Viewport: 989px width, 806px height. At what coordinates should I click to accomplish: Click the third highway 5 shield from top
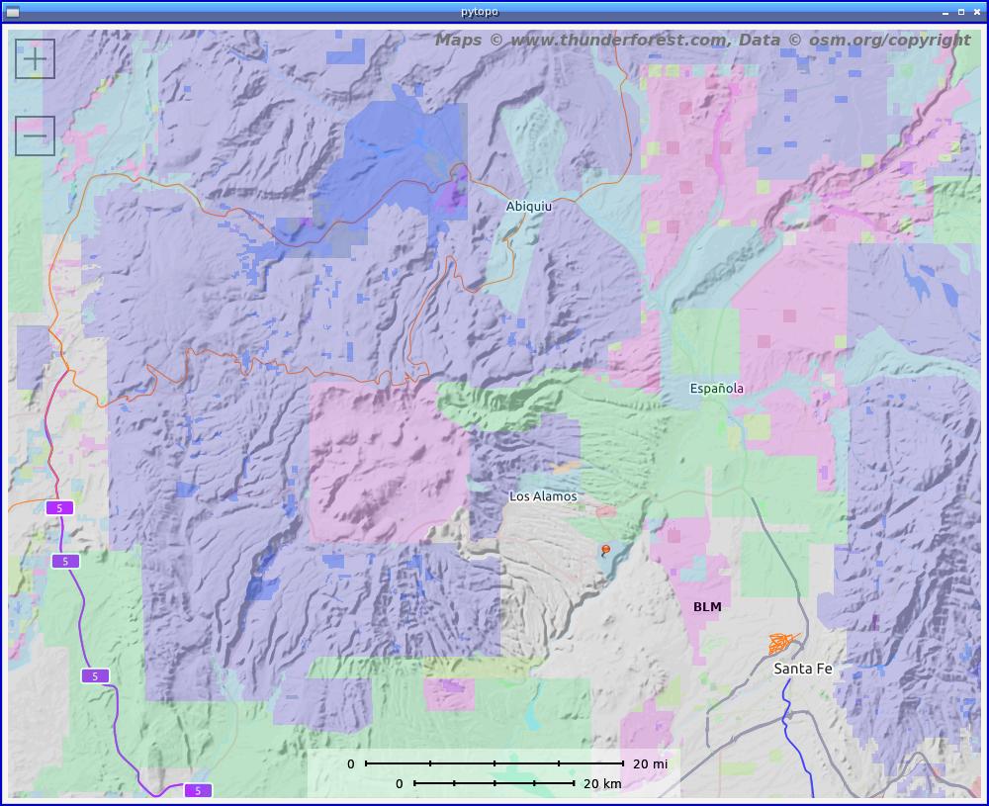coord(95,676)
